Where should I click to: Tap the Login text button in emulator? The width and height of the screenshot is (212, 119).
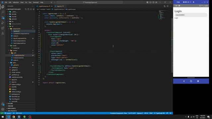pyautogui.click(x=176, y=18)
